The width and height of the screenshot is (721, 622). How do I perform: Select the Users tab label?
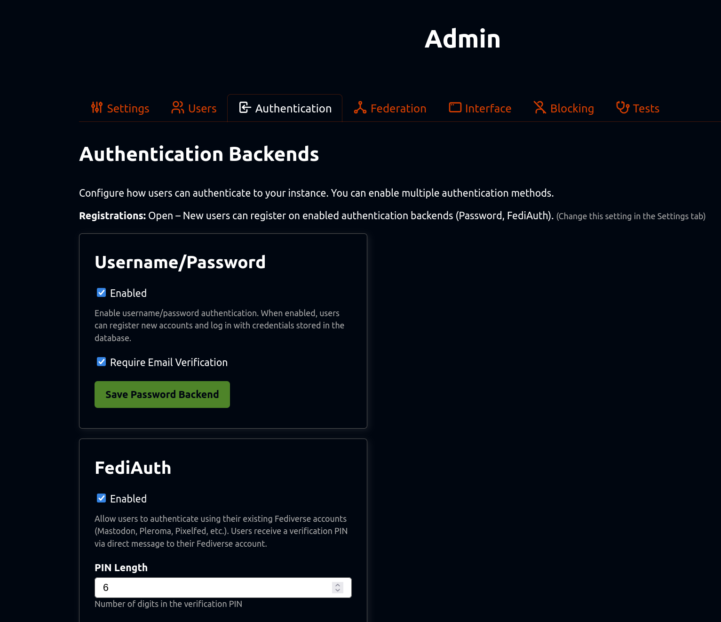(x=202, y=109)
